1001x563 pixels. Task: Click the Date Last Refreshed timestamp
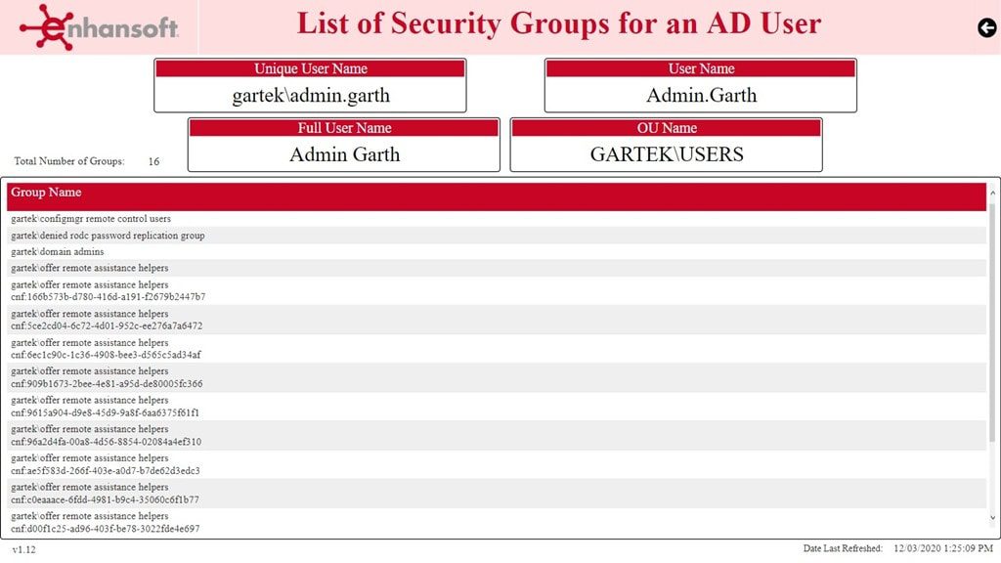(x=941, y=548)
